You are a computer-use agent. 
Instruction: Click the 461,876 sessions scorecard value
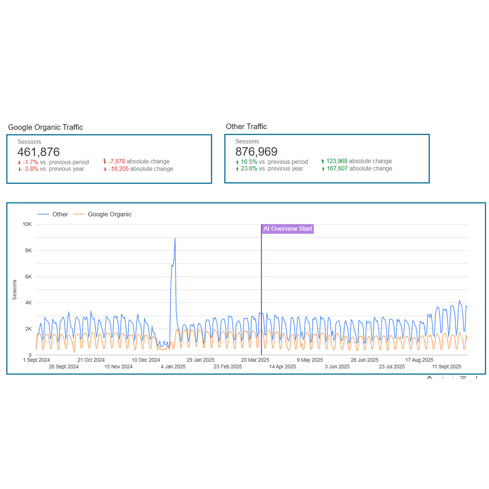pos(39,152)
